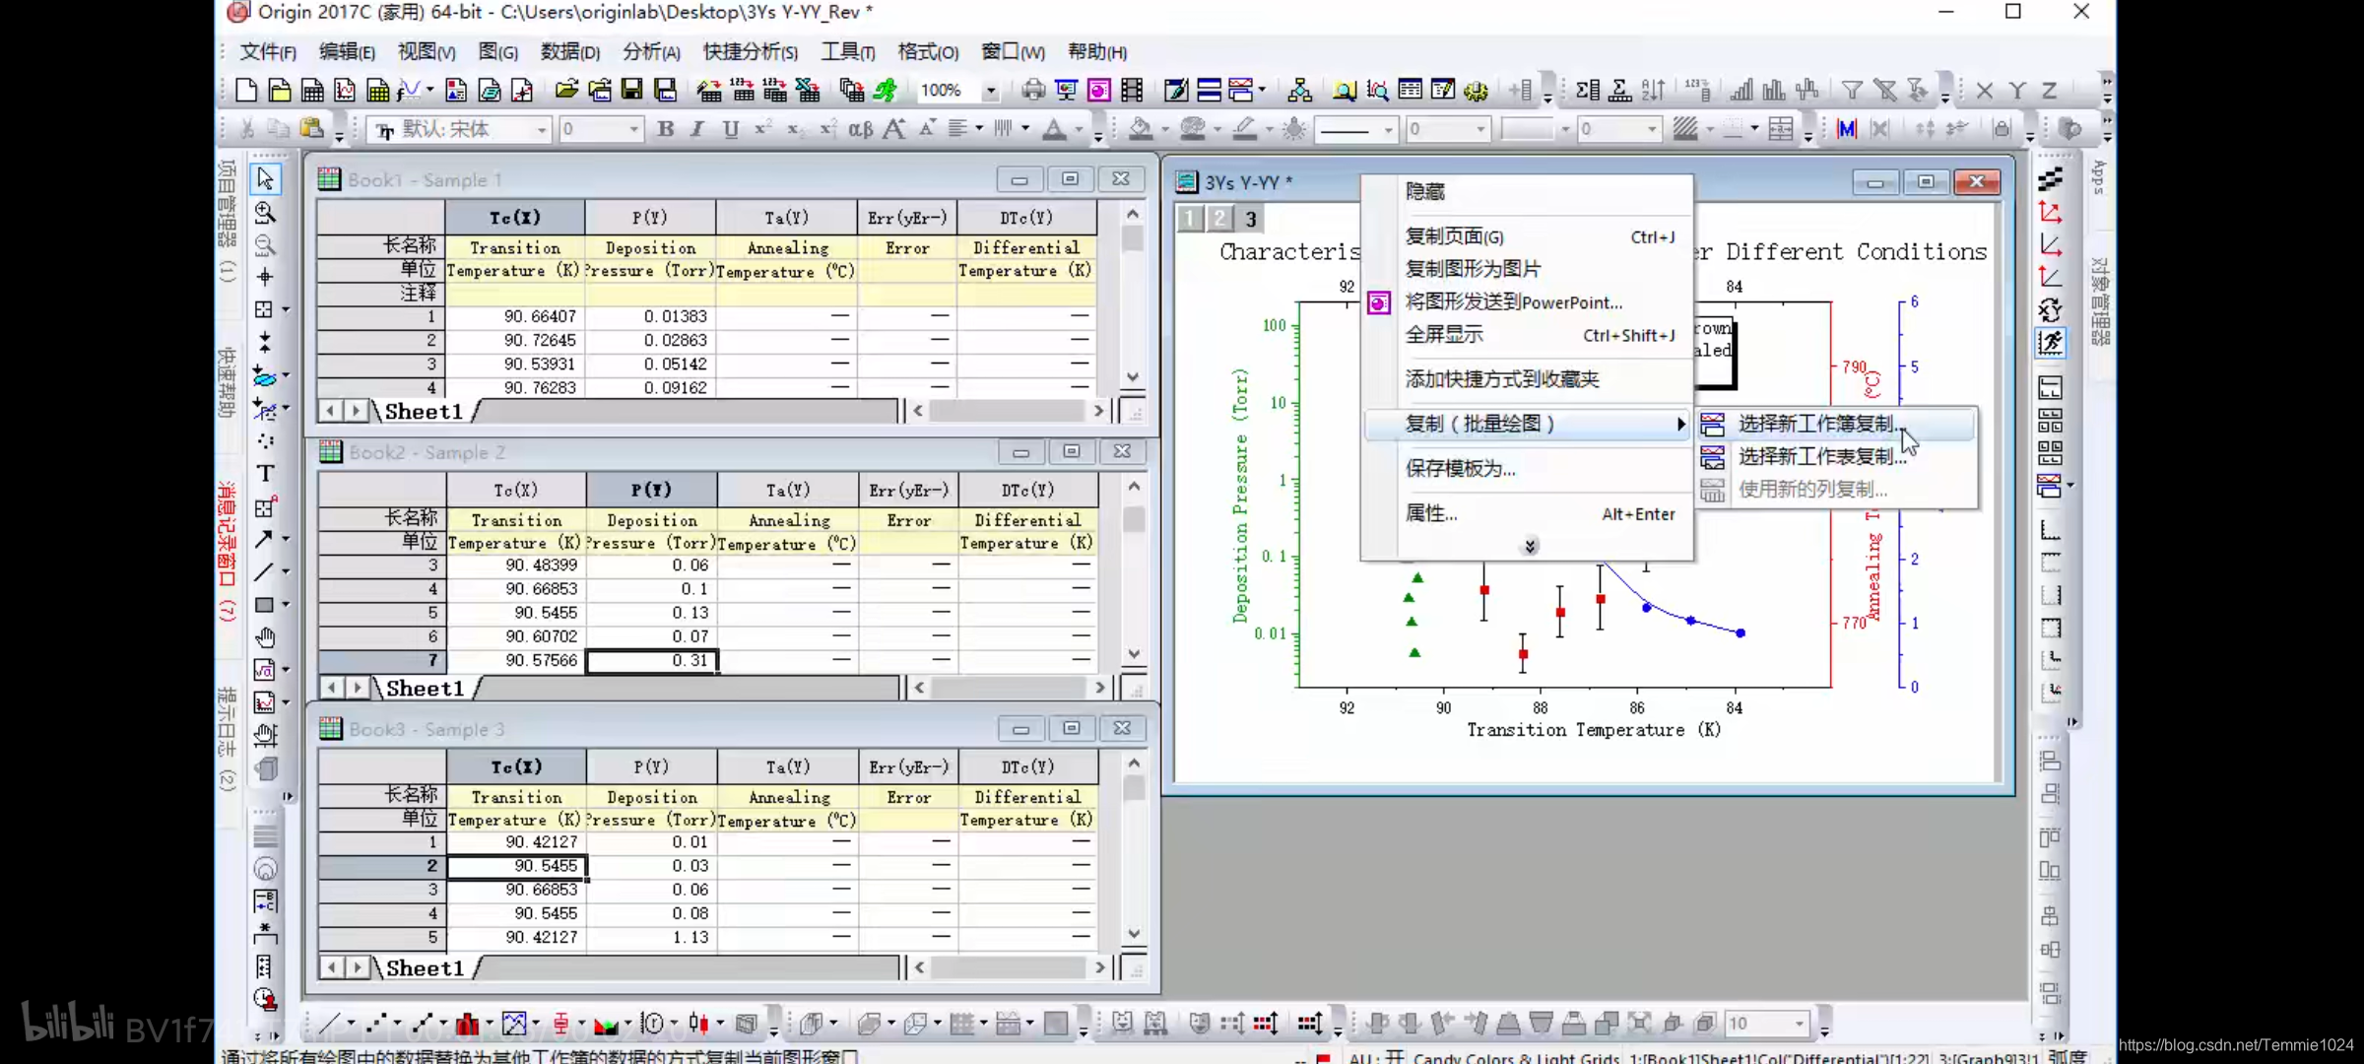Select the Pointer tool in left toolbar
Viewport: 2364px width, 1064px height.
[265, 179]
